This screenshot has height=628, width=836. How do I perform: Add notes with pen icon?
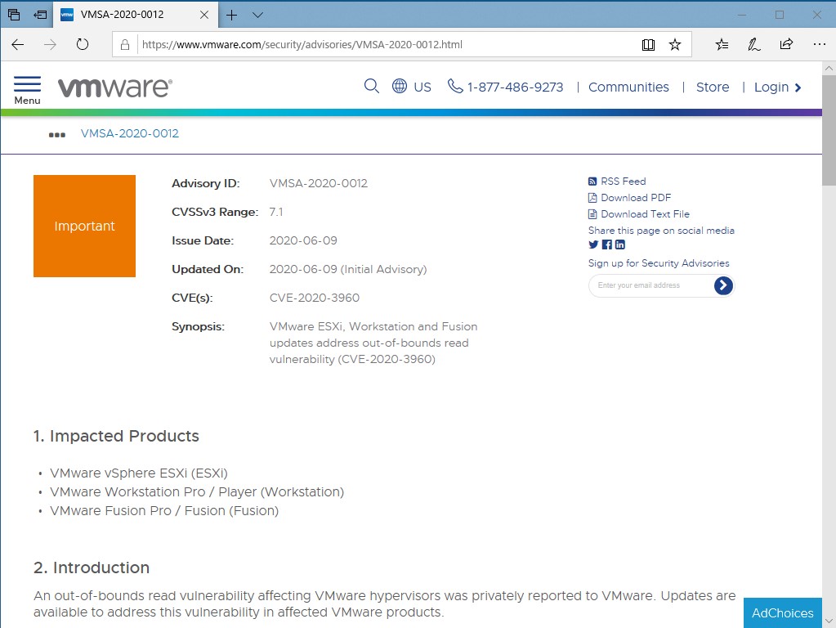754,45
